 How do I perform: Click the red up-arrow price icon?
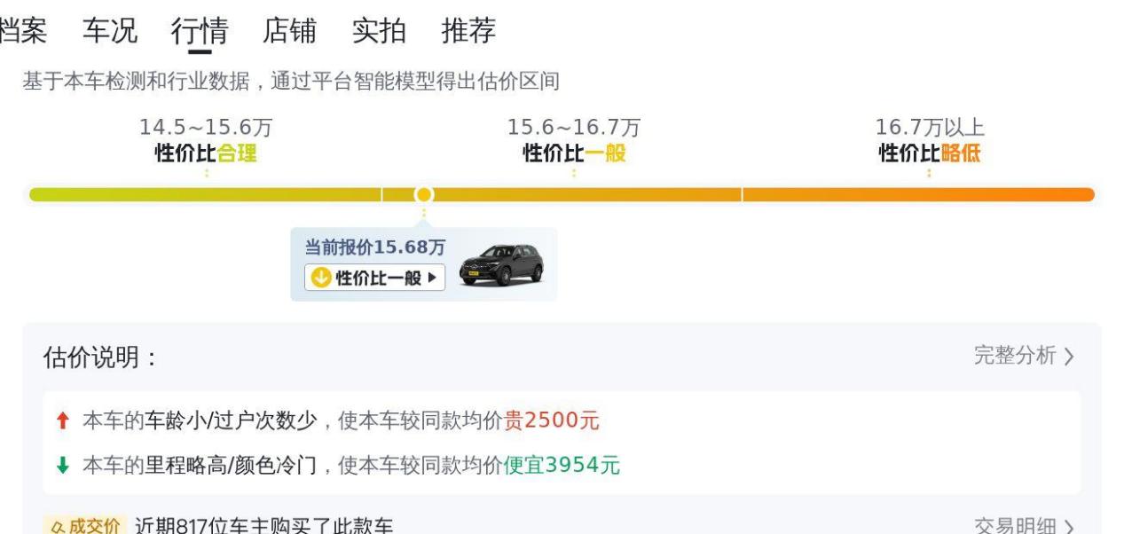61,420
